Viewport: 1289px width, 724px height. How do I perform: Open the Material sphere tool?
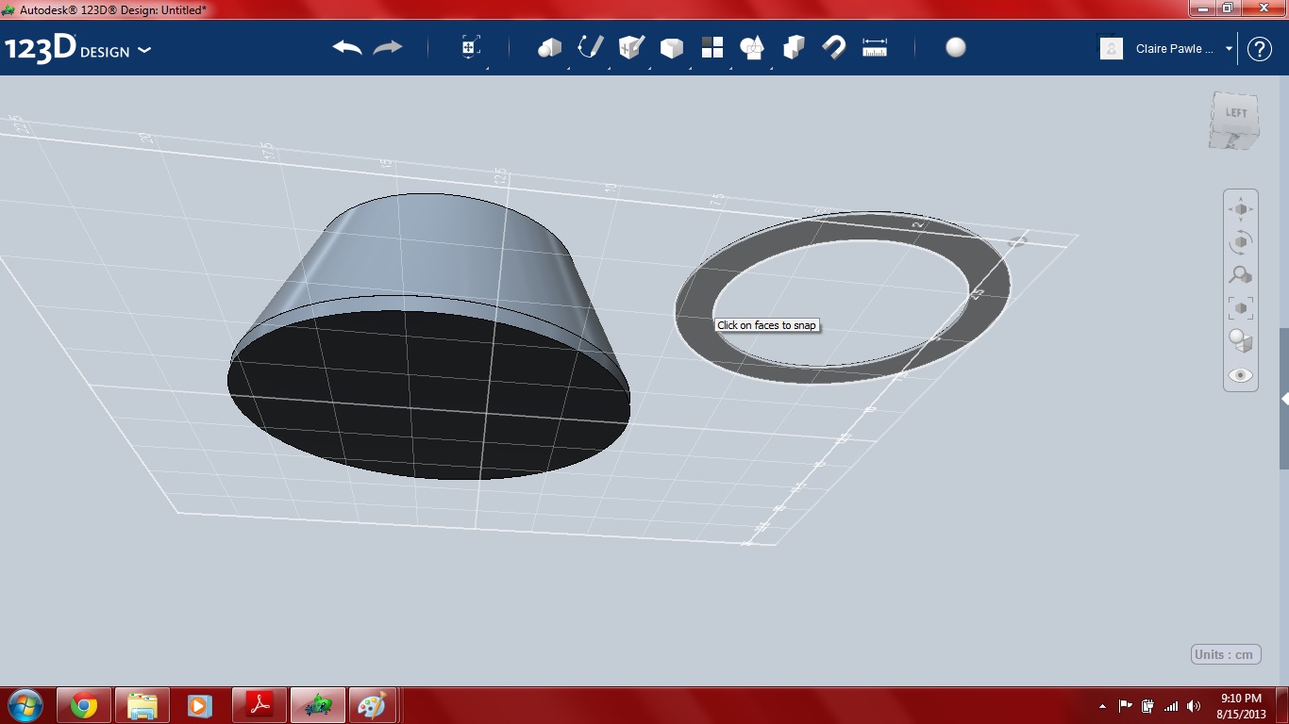(x=956, y=48)
